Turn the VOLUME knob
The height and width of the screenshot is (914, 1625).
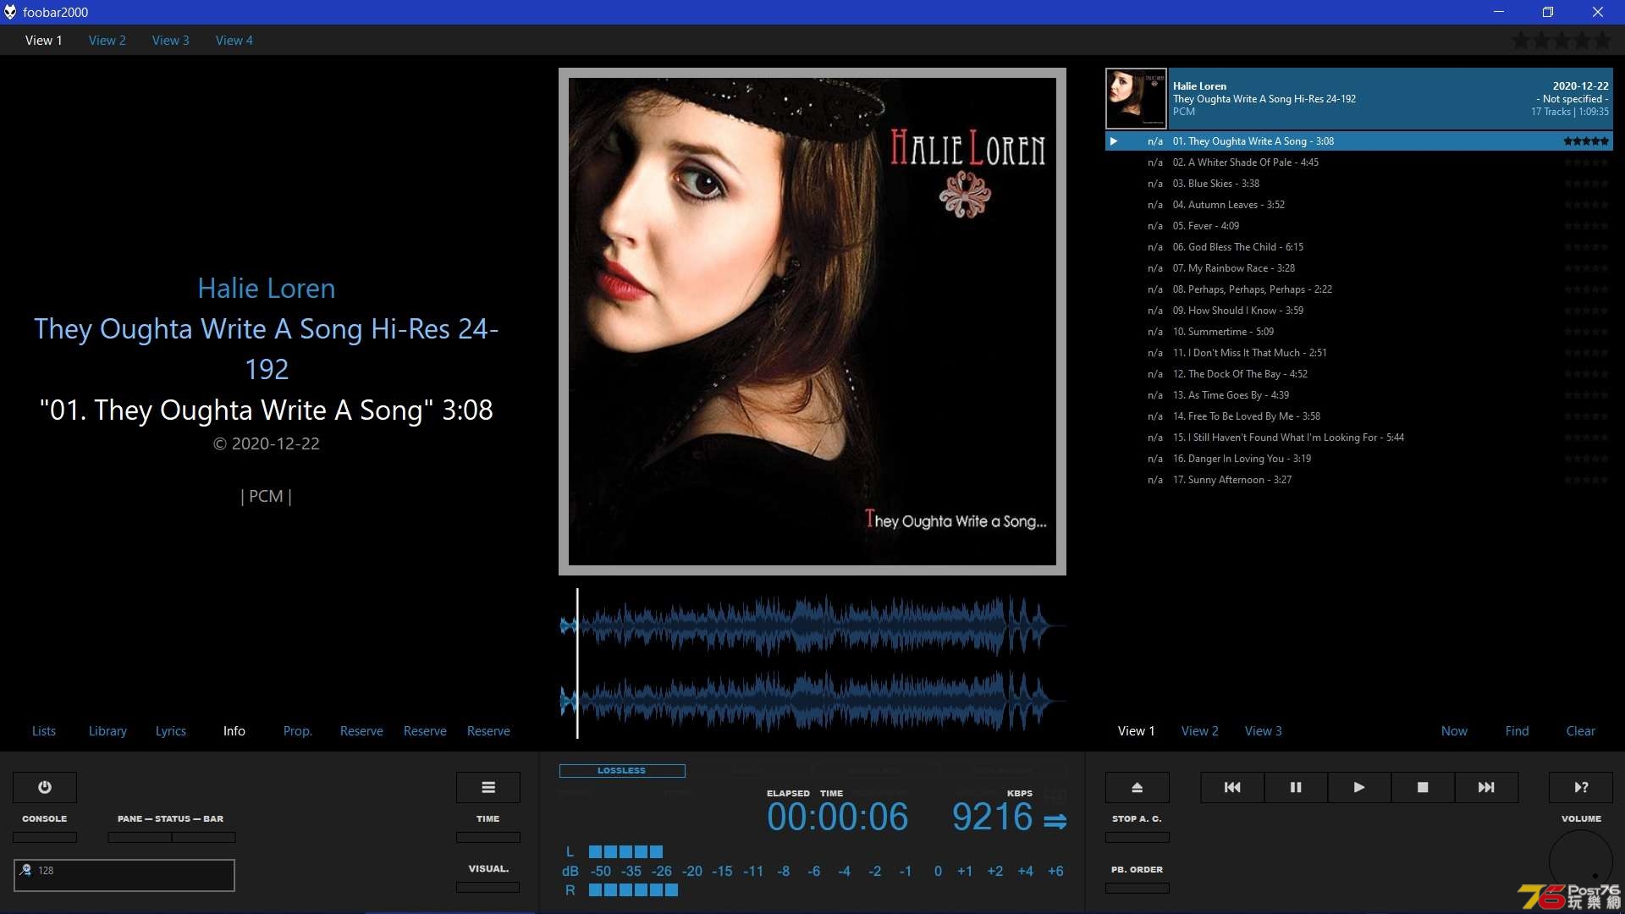pyautogui.click(x=1581, y=862)
